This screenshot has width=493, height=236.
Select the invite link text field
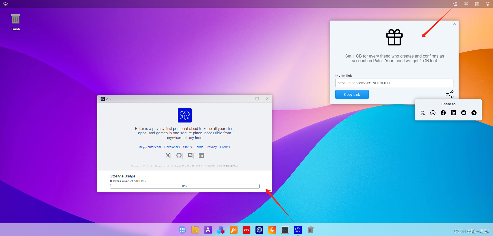pyautogui.click(x=394, y=83)
